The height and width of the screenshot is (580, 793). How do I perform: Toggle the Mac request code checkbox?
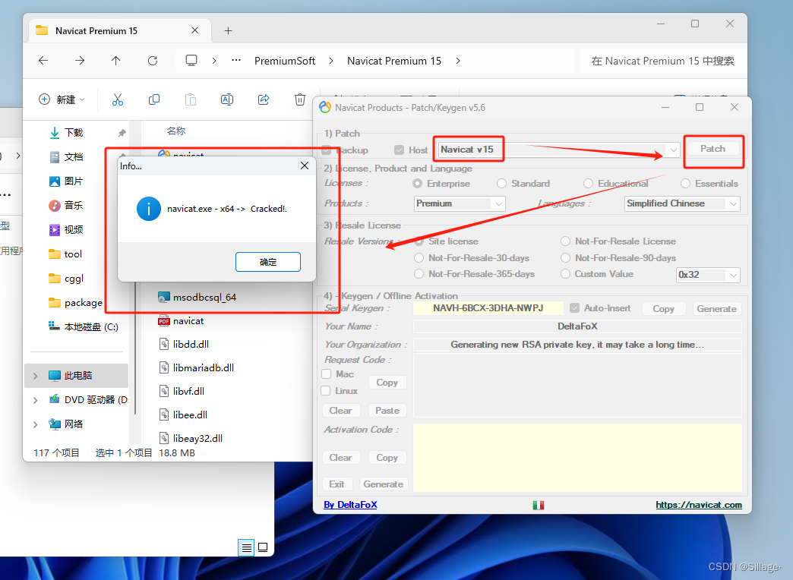[326, 374]
